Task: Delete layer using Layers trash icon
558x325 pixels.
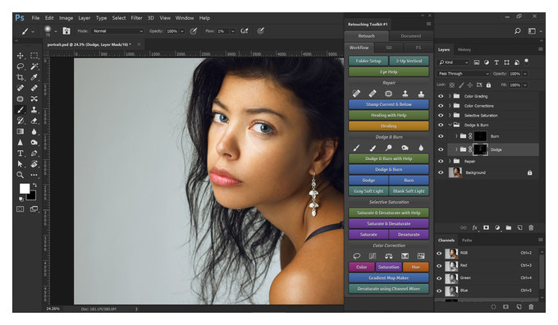Action: (531, 227)
